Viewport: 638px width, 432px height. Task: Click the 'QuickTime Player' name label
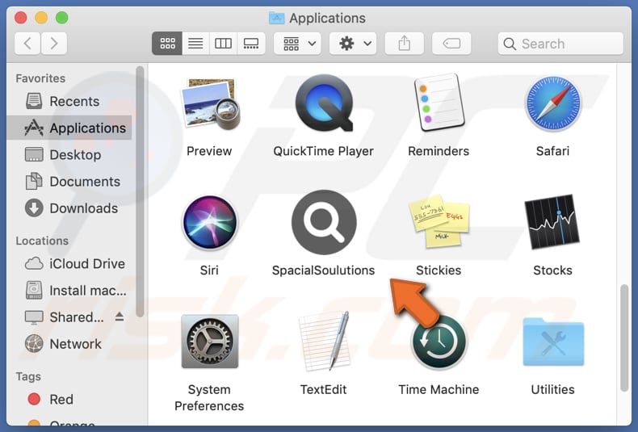tap(324, 151)
